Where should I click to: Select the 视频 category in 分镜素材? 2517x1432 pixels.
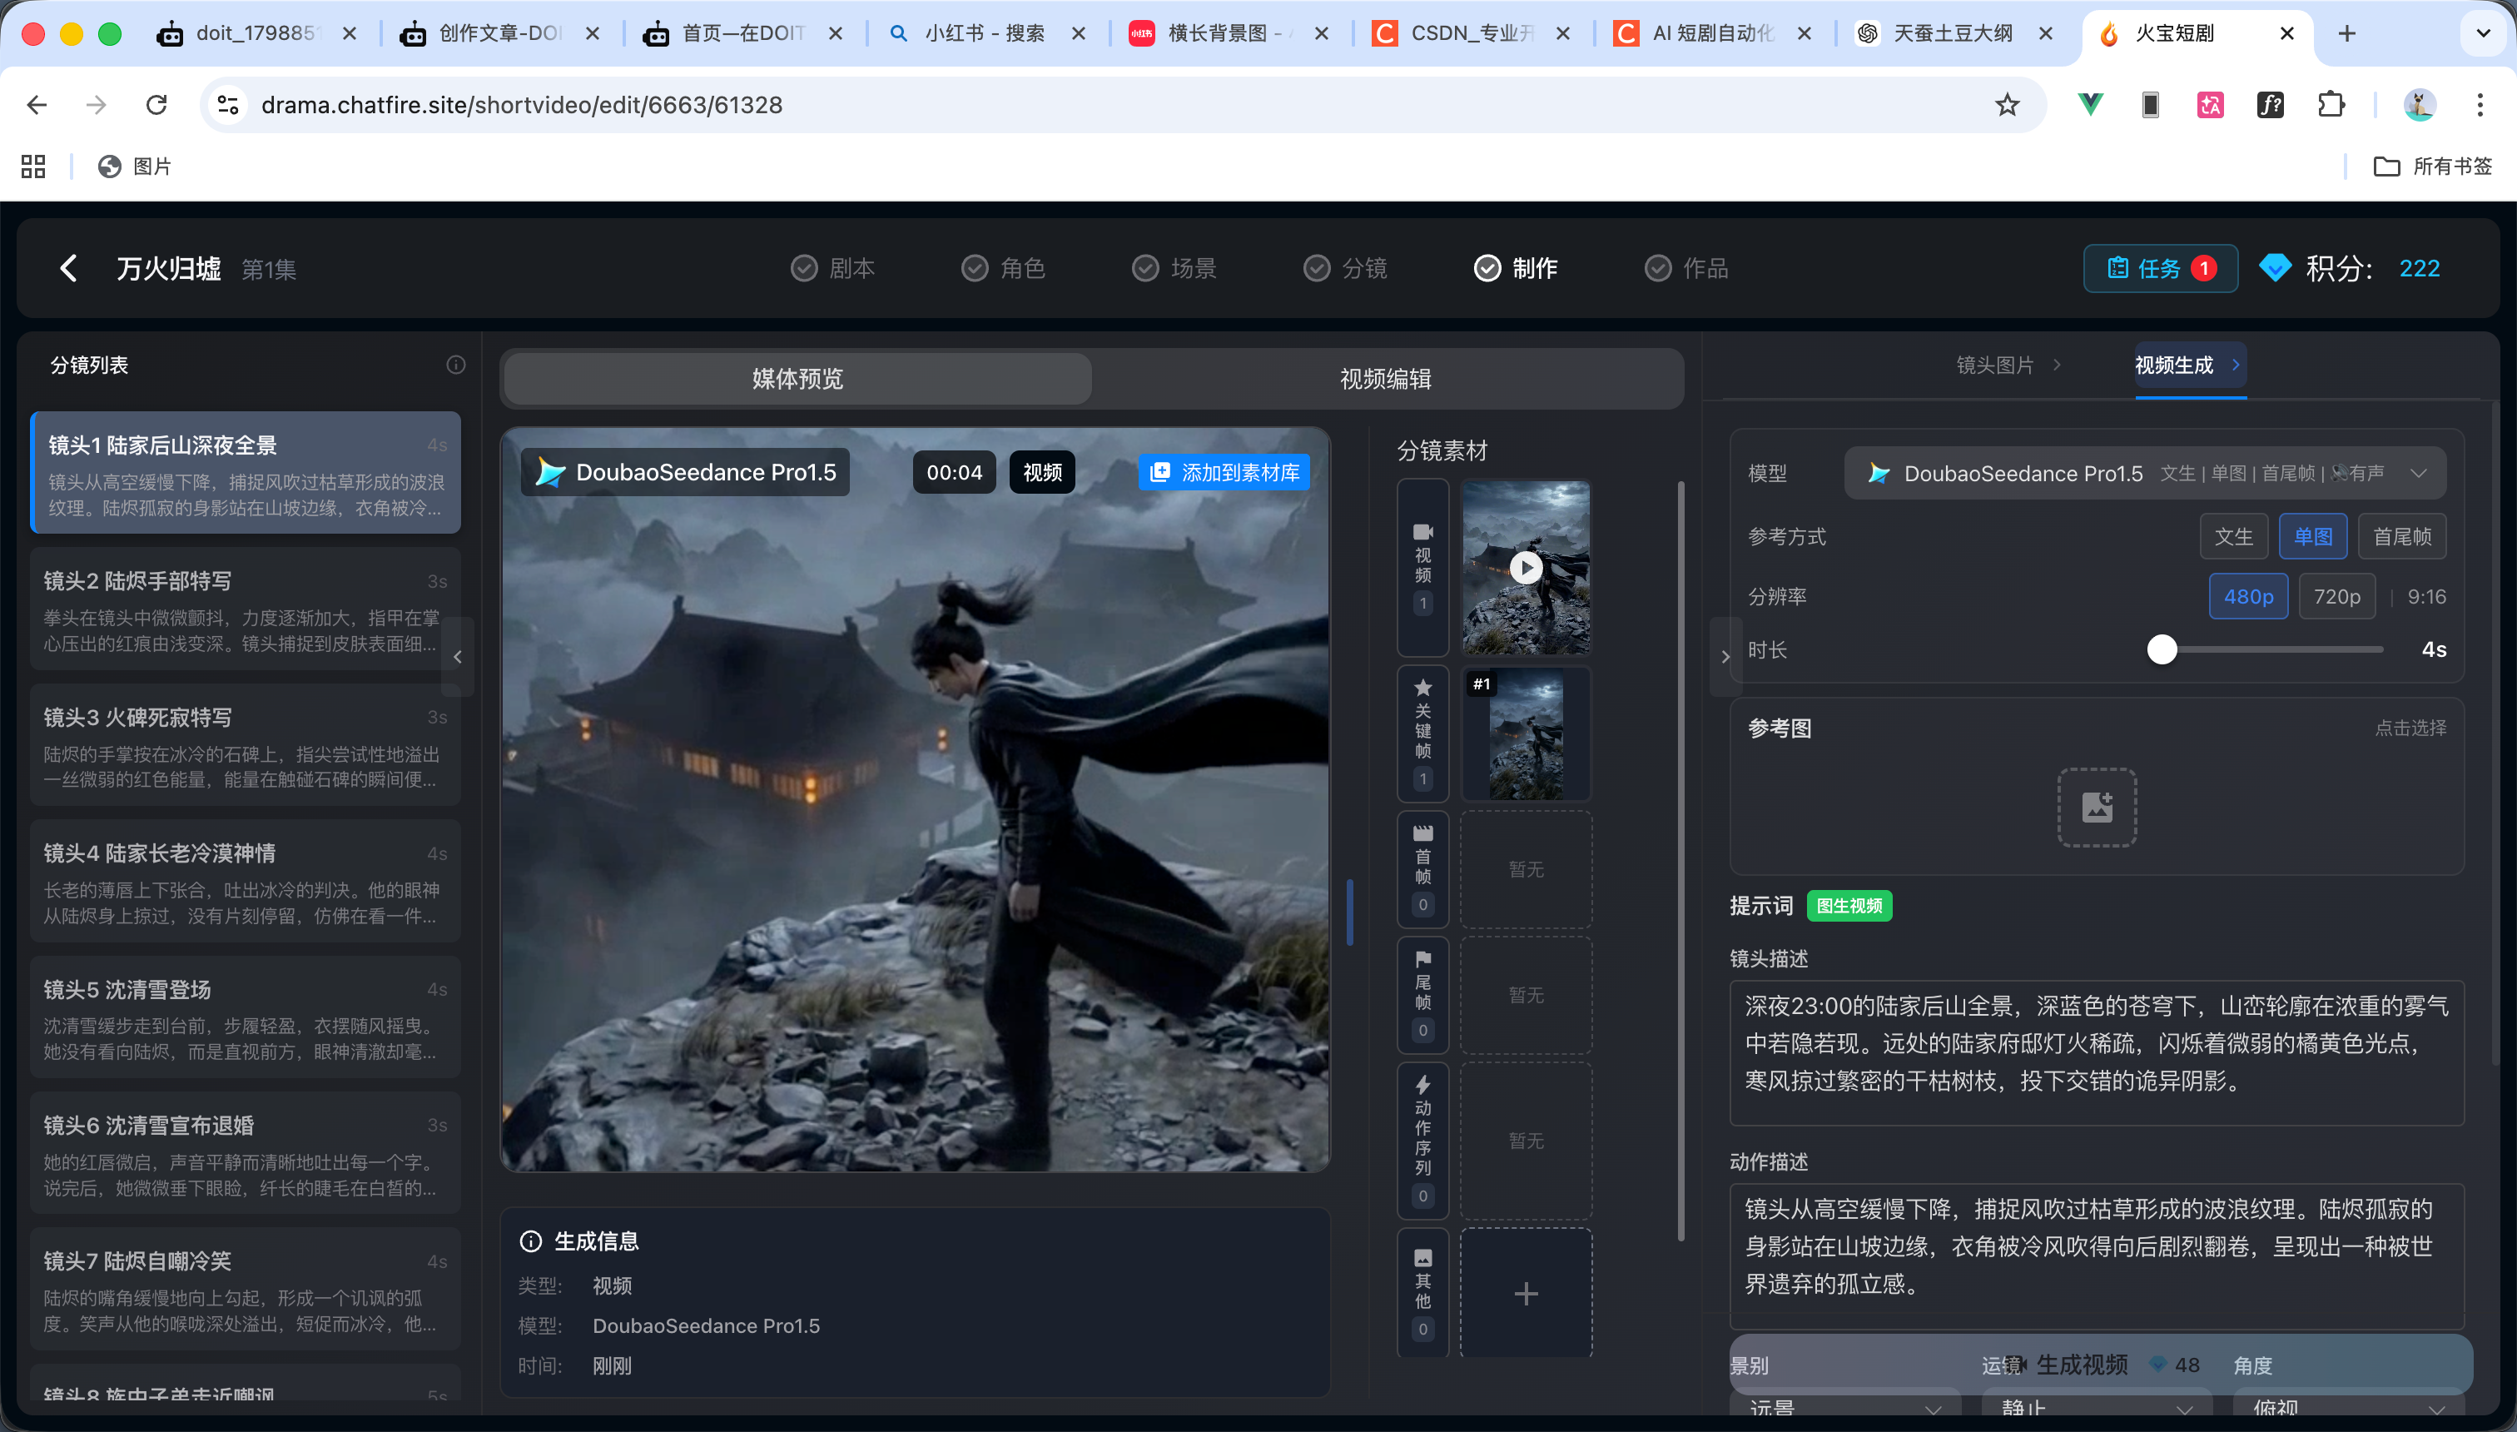click(x=1422, y=565)
